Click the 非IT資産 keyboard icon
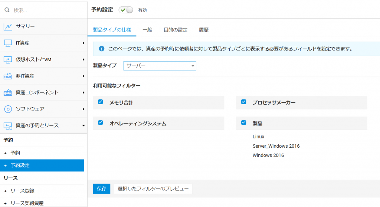Screen dimensions: 380x207 pos(8,76)
